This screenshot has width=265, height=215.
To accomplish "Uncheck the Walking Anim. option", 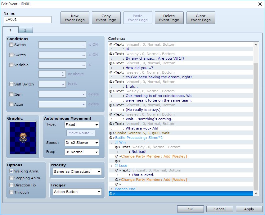I will [x=11, y=171].
